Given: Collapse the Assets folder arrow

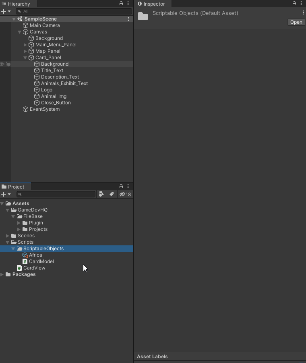Looking at the screenshot, I should coord(2,203).
